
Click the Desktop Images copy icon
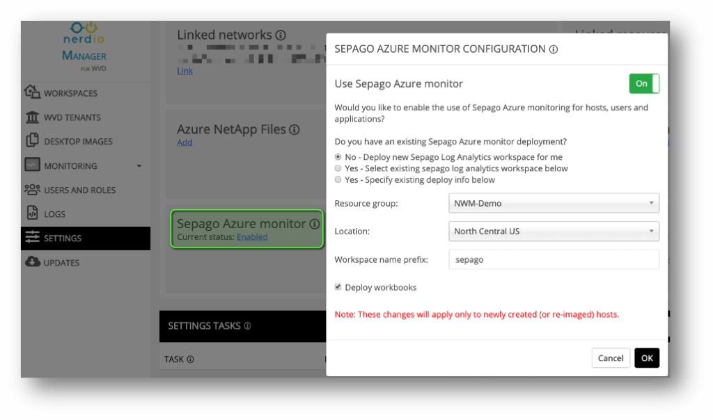tap(32, 140)
